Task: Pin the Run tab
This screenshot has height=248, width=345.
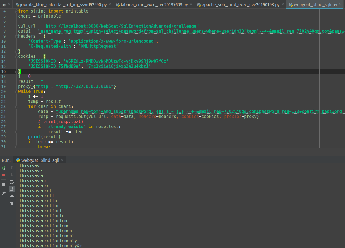Action: [4, 193]
